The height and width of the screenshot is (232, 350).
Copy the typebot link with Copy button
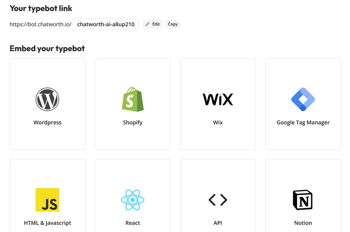click(x=173, y=24)
